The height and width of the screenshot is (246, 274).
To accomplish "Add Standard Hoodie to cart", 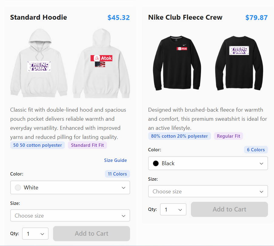I will pos(92,234).
